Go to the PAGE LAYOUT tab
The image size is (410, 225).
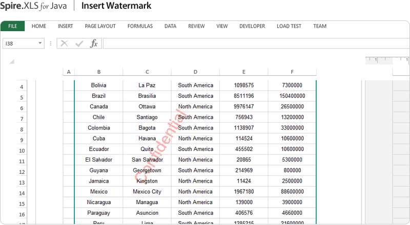tap(100, 26)
